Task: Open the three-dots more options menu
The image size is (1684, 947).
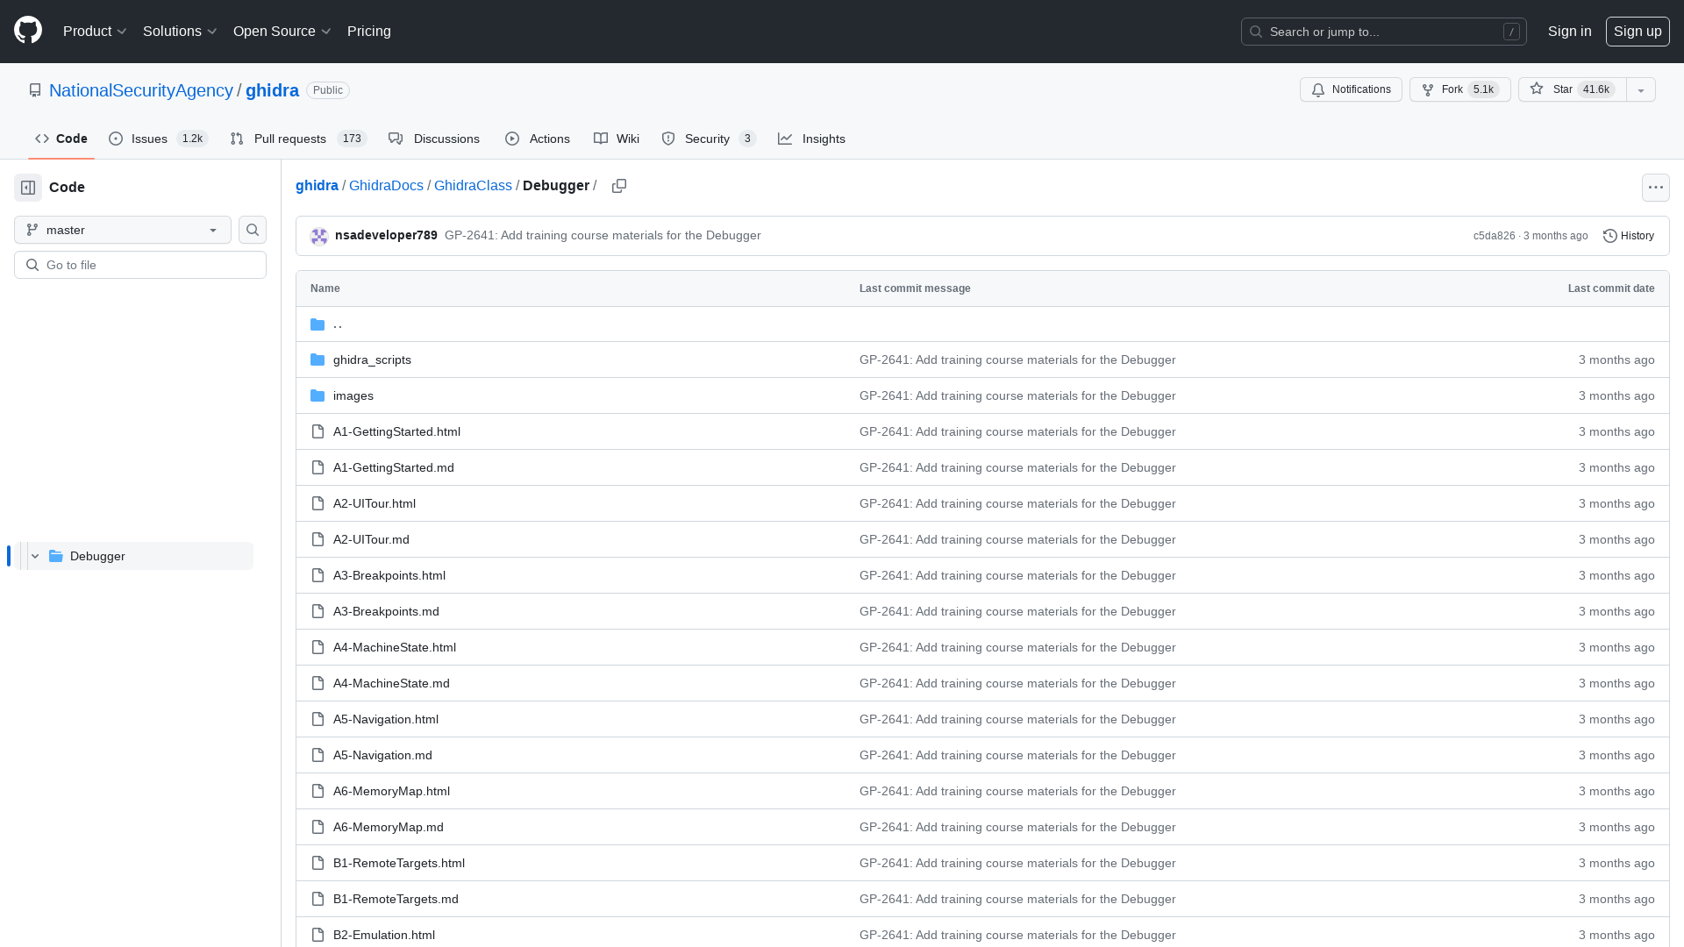Action: pos(1655,188)
